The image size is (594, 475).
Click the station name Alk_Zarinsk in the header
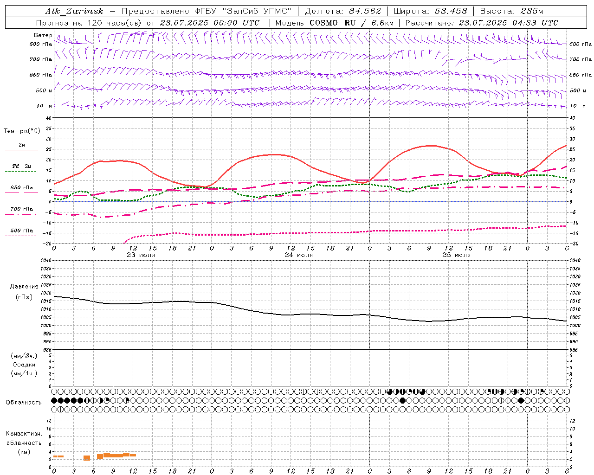74,11
